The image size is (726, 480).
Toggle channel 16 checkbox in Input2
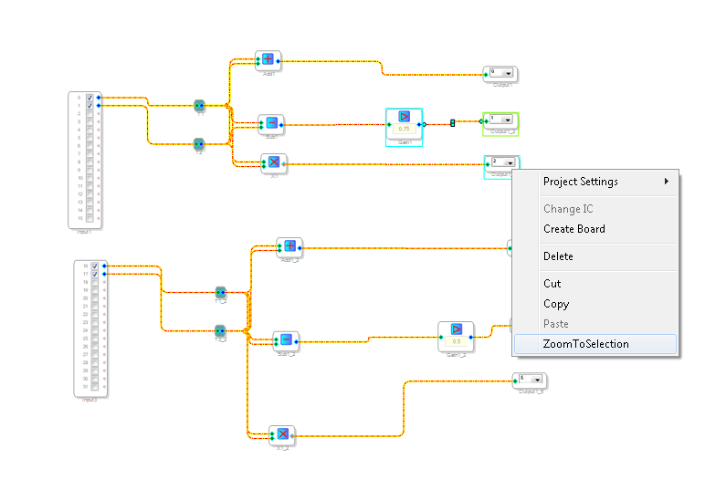95,266
